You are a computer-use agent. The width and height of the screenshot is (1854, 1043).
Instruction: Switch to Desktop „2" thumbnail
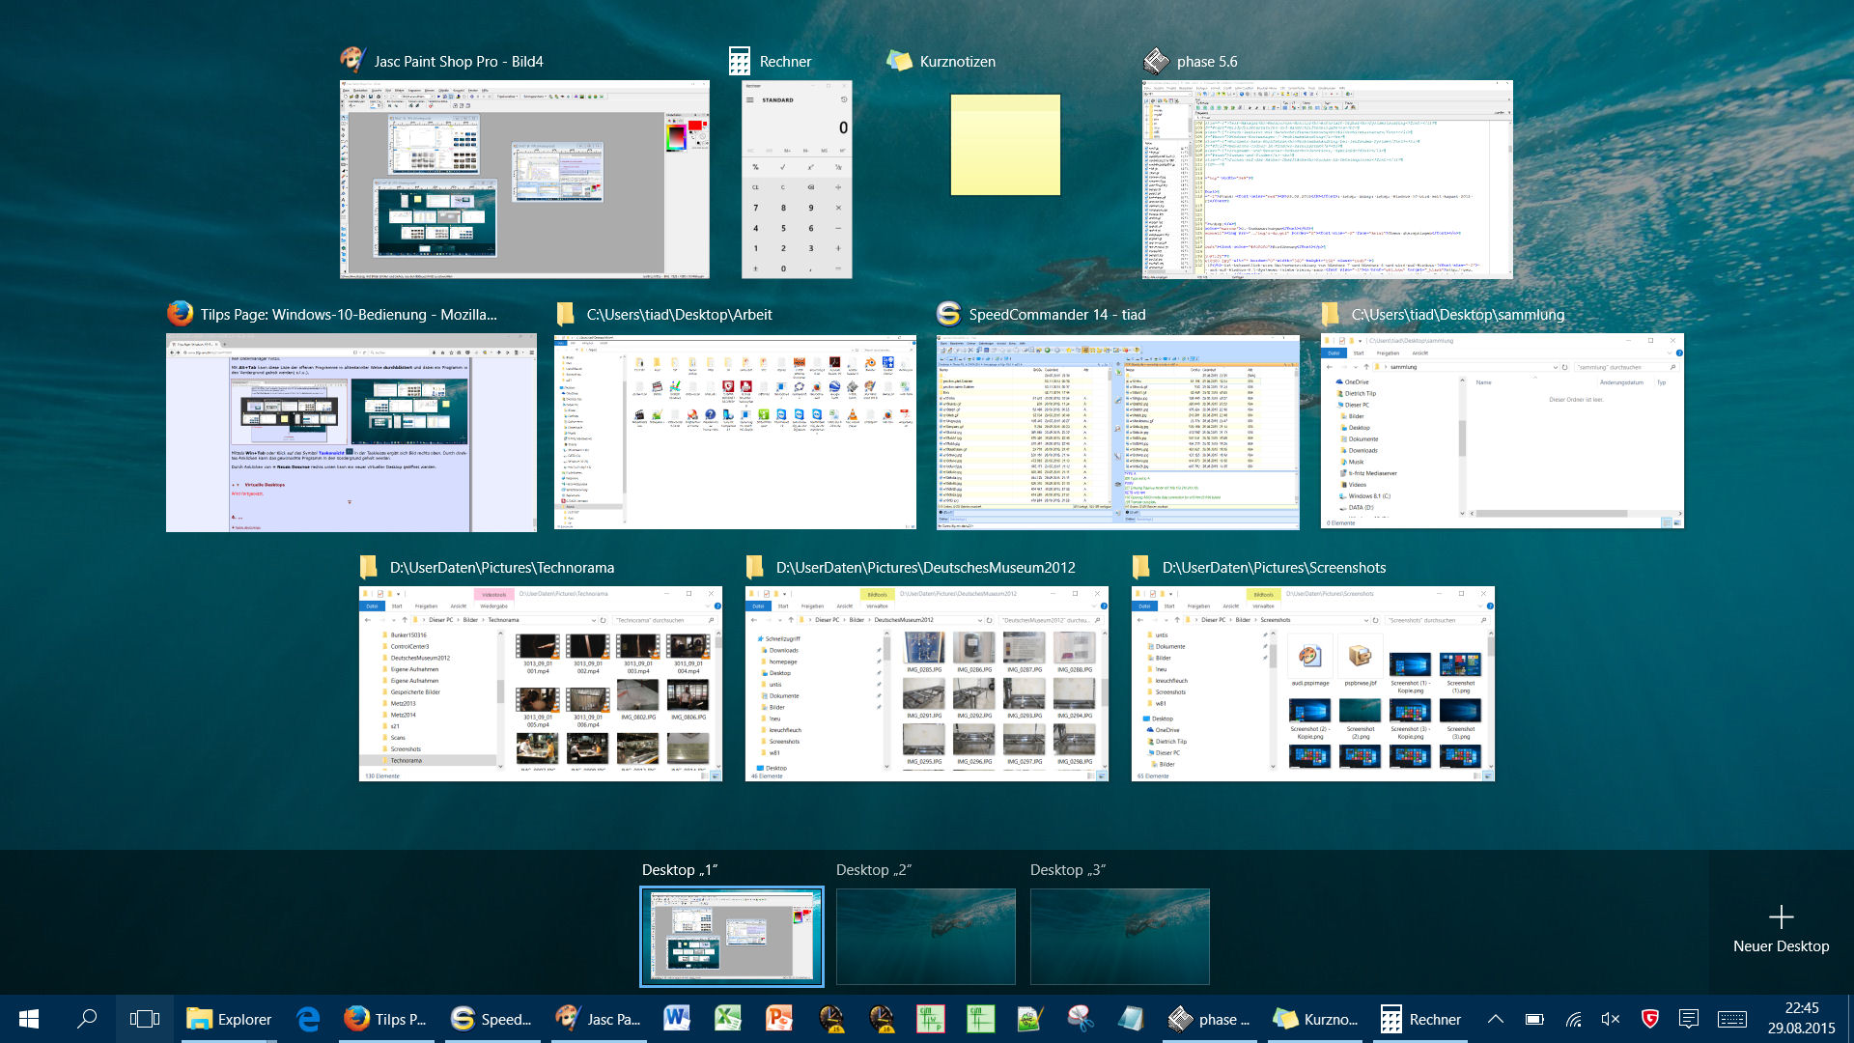[925, 936]
